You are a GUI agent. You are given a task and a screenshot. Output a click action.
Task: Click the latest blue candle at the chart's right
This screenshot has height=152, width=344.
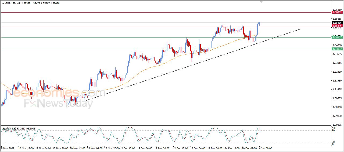click(259, 23)
